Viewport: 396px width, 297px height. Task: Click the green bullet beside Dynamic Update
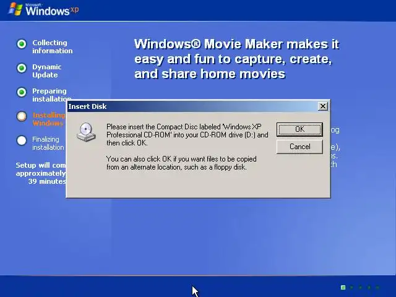pyautogui.click(x=22, y=68)
